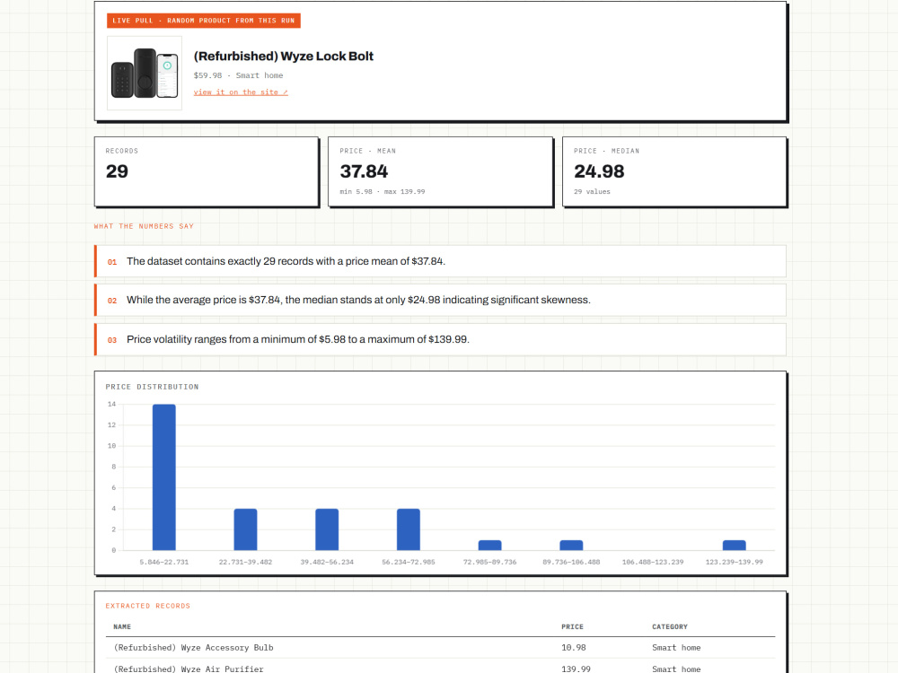Screen dimensions: 898x673
Task: Click the bar for range 72.985–89.736
Action: tap(489, 546)
